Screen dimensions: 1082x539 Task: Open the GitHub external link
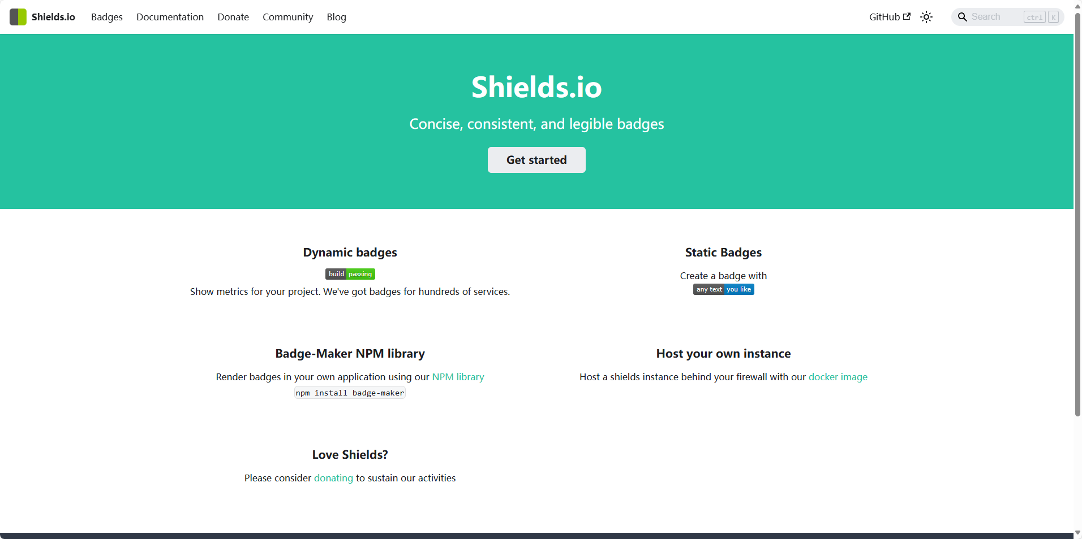tap(890, 17)
